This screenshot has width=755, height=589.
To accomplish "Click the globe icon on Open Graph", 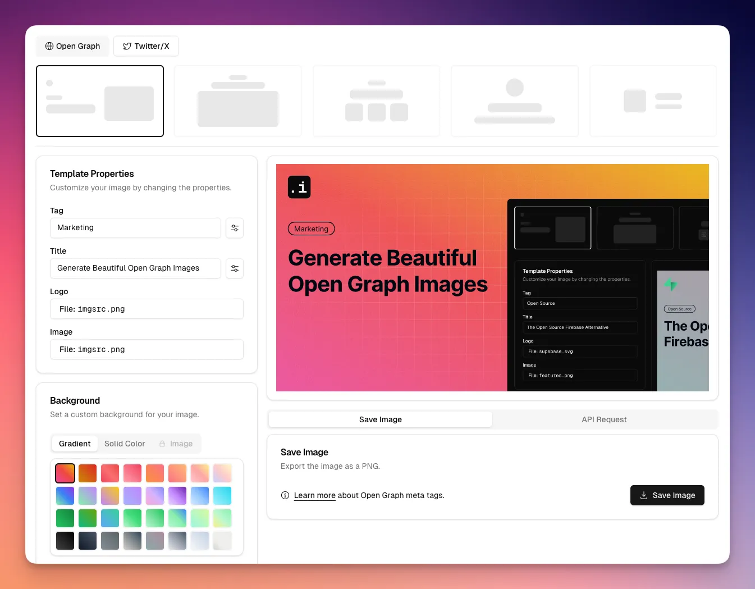I will click(x=49, y=46).
